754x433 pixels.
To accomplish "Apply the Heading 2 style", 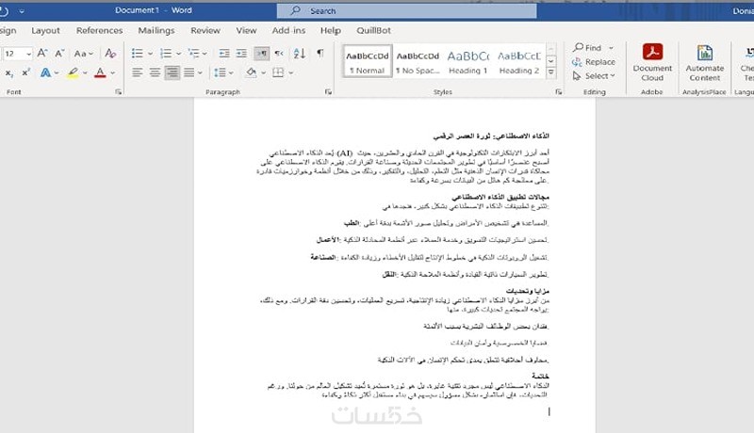I will [519, 61].
